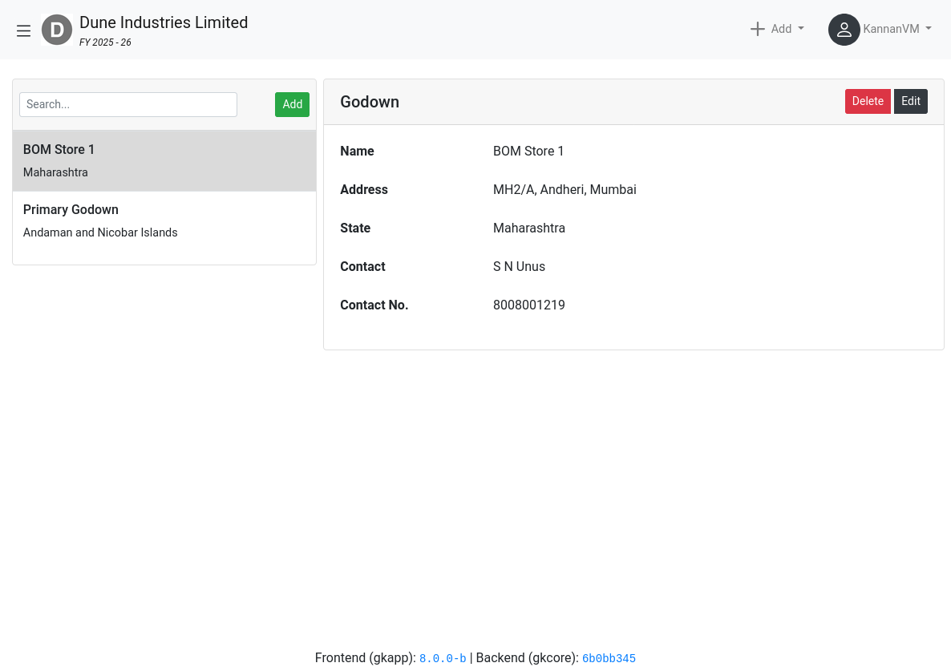Screen dimensions: 951x671
Task: Click the contact number 8008001219
Action: [x=529, y=305]
